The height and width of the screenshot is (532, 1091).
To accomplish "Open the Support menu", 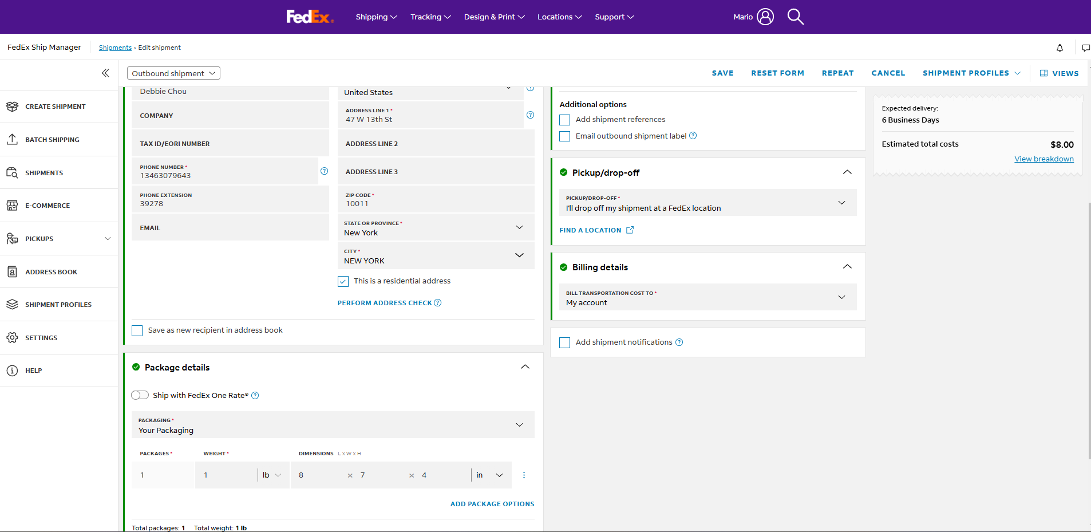I will point(614,17).
